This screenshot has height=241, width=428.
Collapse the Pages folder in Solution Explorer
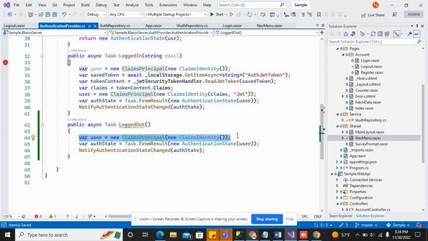pyautogui.click(x=337, y=49)
